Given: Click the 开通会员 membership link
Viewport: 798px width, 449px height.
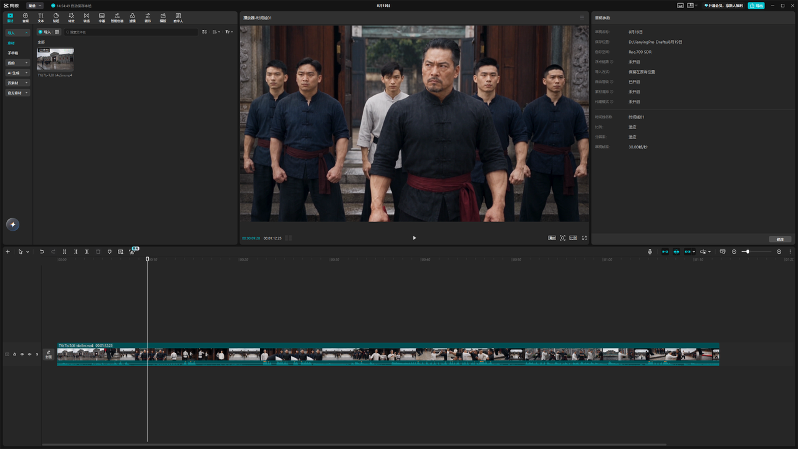Looking at the screenshot, I should 723,6.
